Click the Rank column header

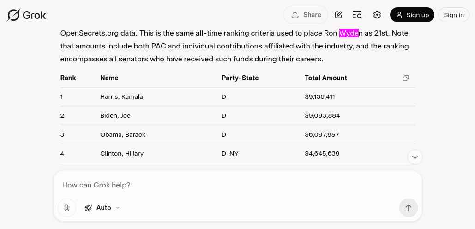coord(68,78)
